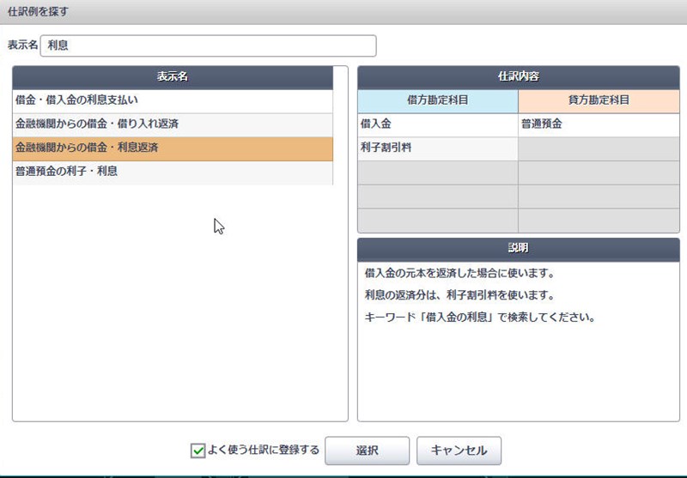Select row 普通預金の利子・利息

pos(173,172)
